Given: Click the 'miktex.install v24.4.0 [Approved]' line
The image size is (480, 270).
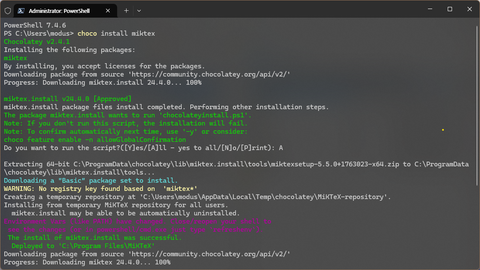Looking at the screenshot, I should (68, 99).
